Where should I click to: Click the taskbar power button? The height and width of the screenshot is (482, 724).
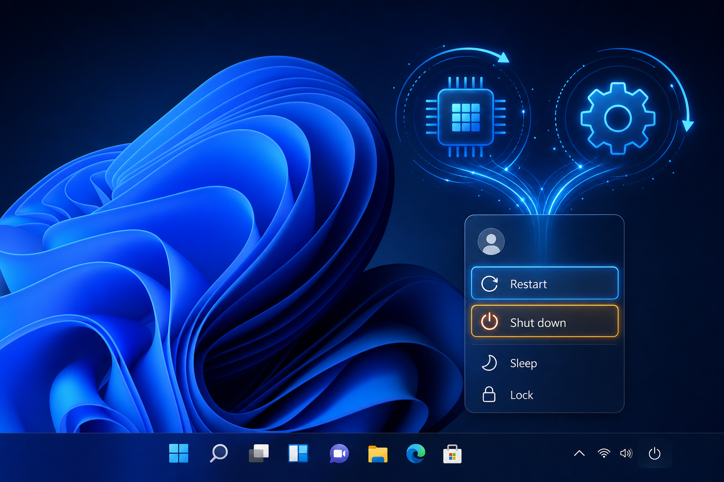655,453
